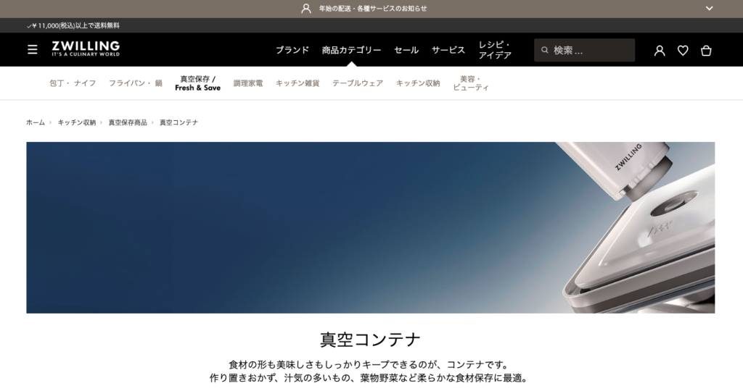This screenshot has height=391, width=743.
Task: Go to ホーム breadcrumb link
Action: tap(36, 122)
